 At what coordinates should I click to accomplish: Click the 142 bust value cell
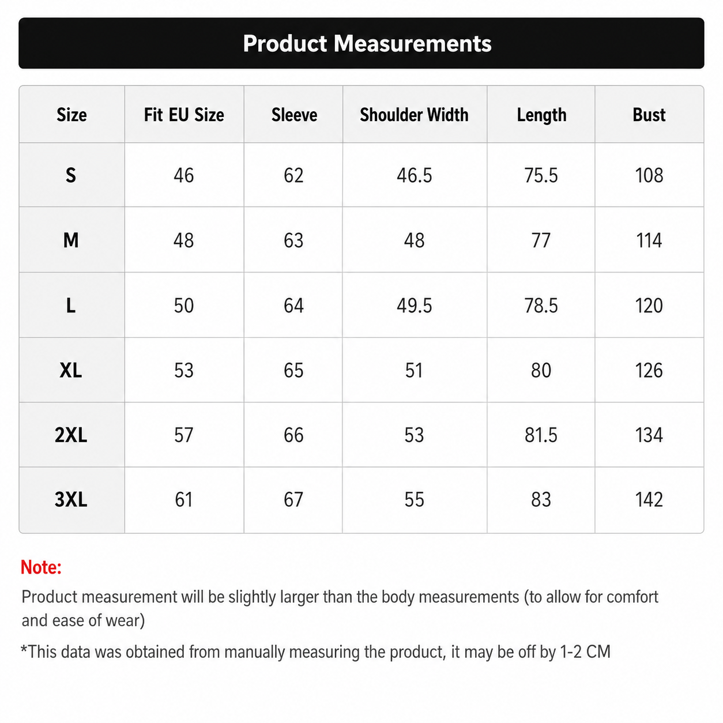tap(649, 499)
